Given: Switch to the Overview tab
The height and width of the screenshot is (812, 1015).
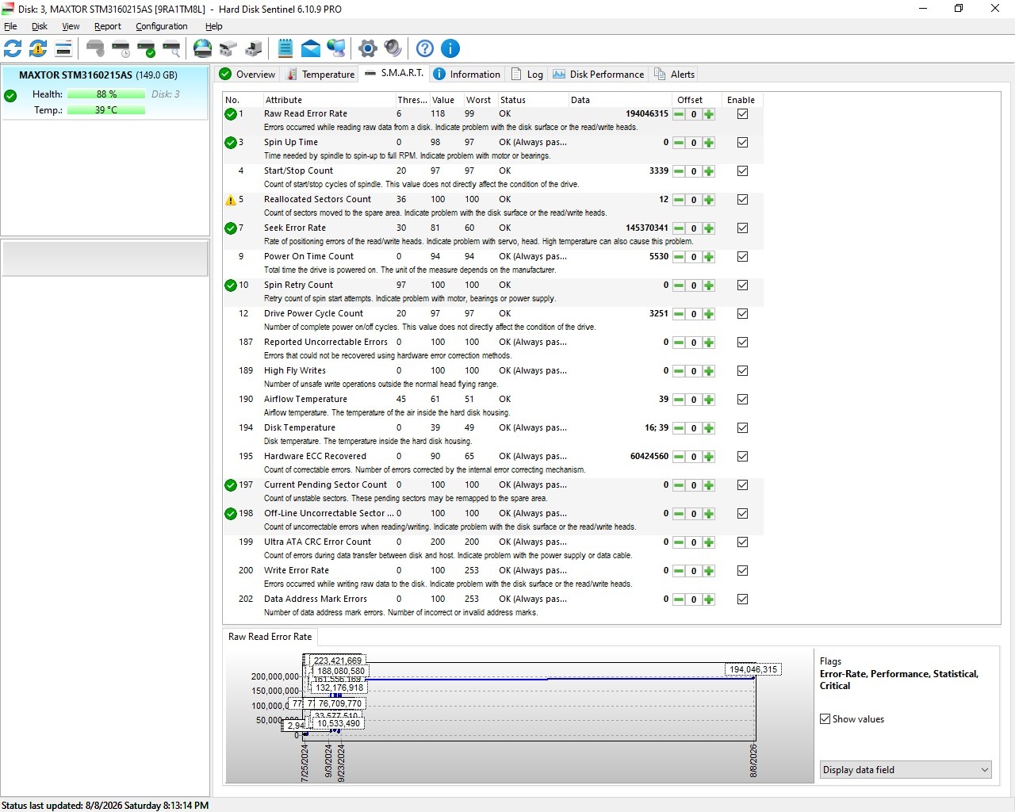Looking at the screenshot, I should (x=247, y=75).
